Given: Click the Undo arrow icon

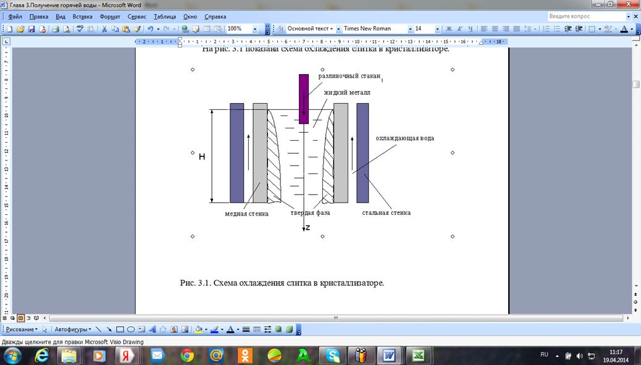Looking at the screenshot, I should (151, 29).
